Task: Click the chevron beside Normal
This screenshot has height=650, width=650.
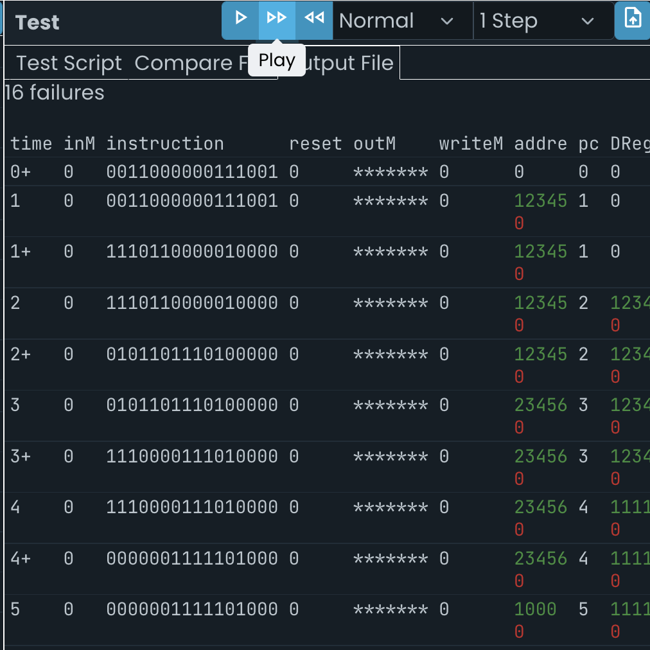Action: coord(448,21)
